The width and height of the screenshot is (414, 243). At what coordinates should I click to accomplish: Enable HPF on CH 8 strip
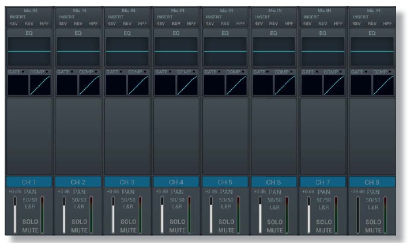387,24
